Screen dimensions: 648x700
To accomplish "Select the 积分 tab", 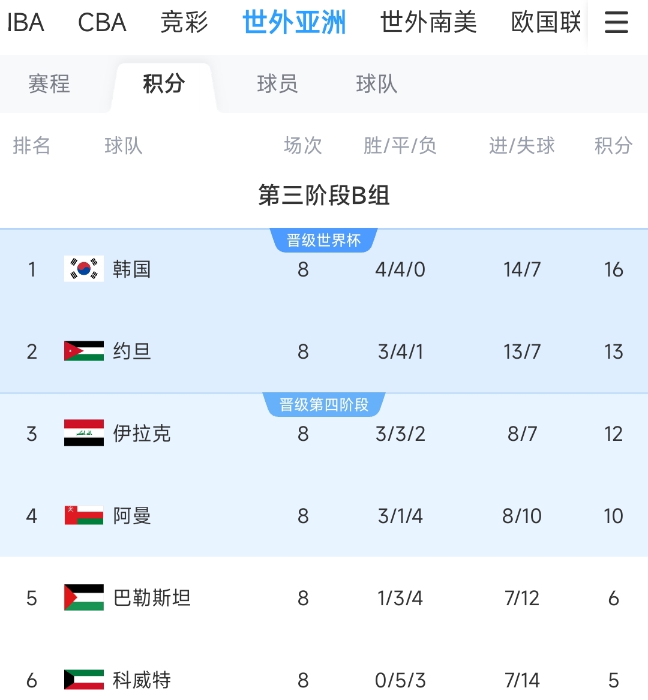I will tap(163, 84).
